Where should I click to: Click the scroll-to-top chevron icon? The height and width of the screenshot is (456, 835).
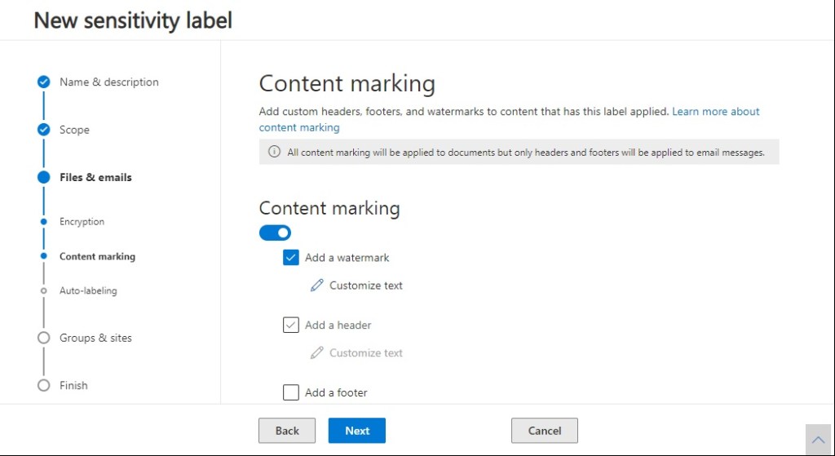(x=818, y=440)
